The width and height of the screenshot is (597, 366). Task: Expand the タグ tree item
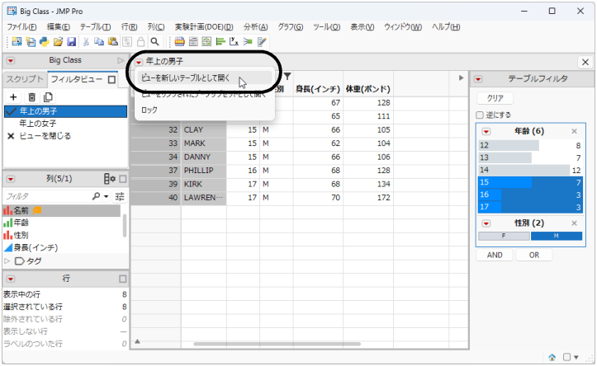pyautogui.click(x=7, y=261)
